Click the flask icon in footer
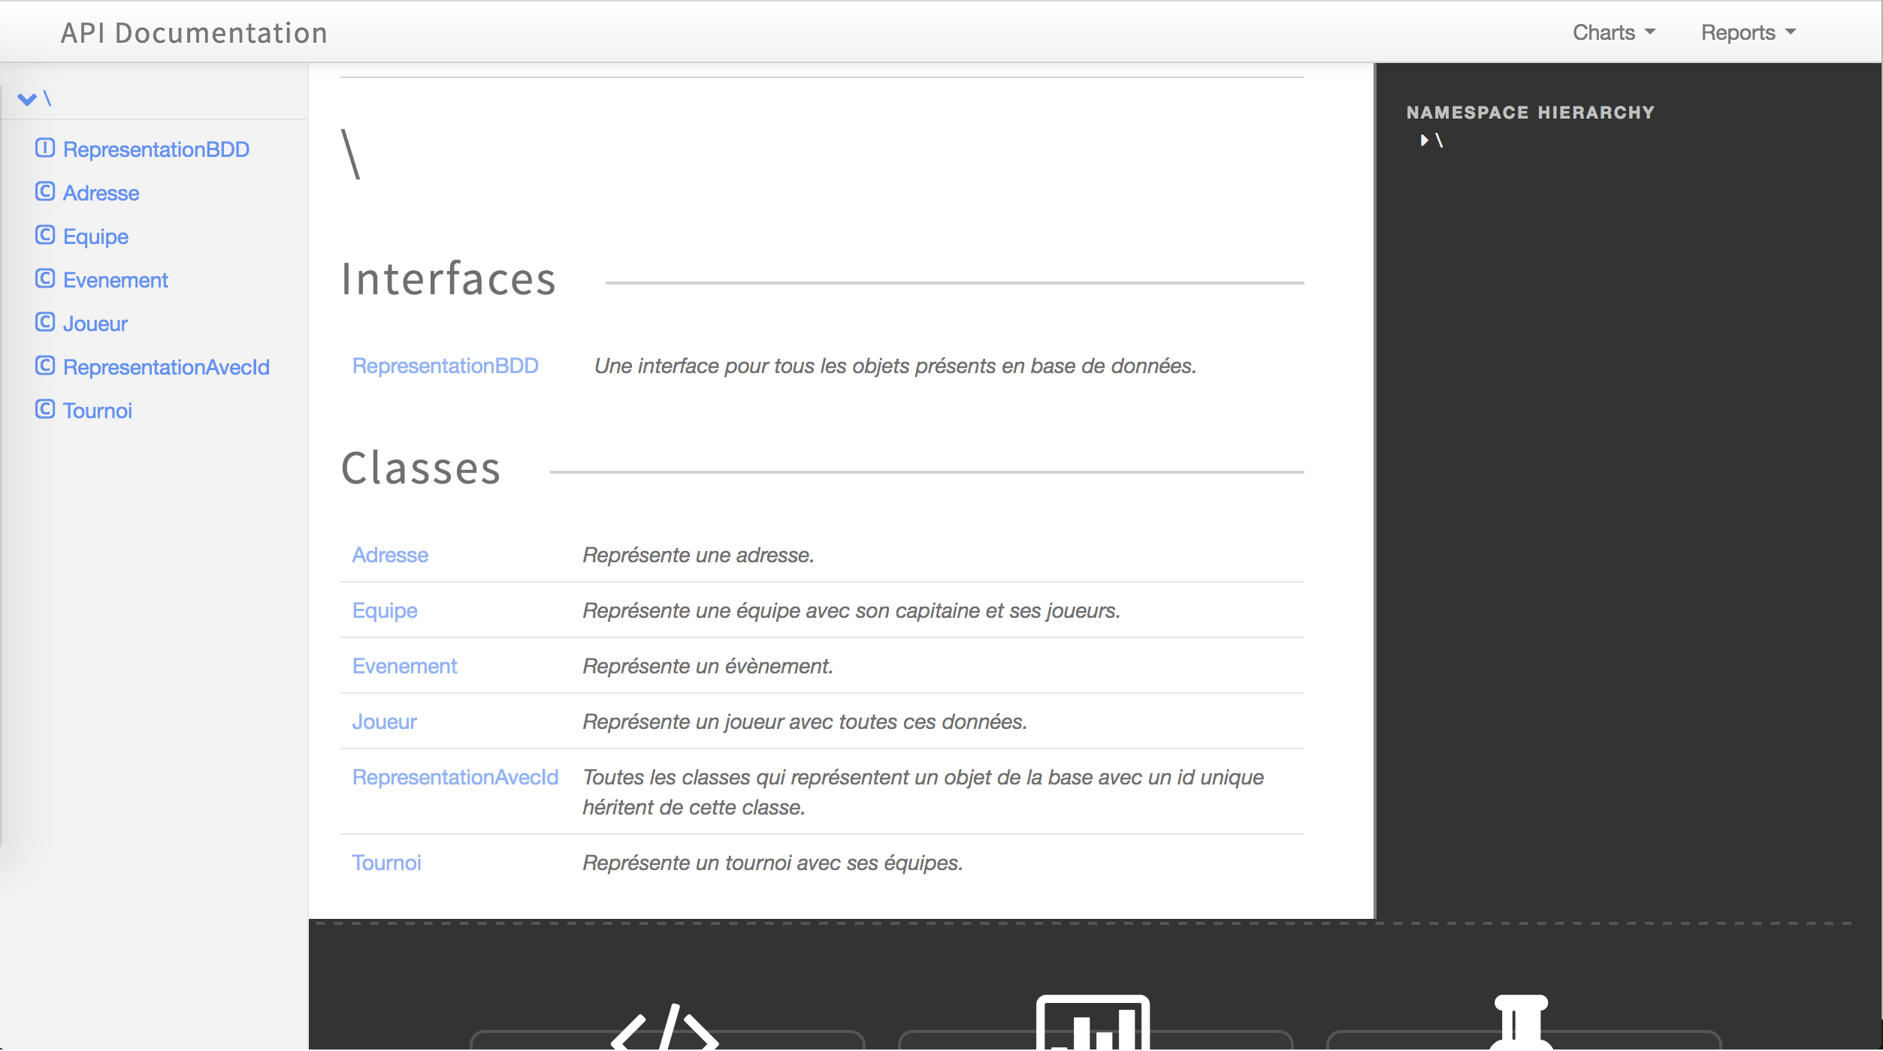 (1522, 1022)
